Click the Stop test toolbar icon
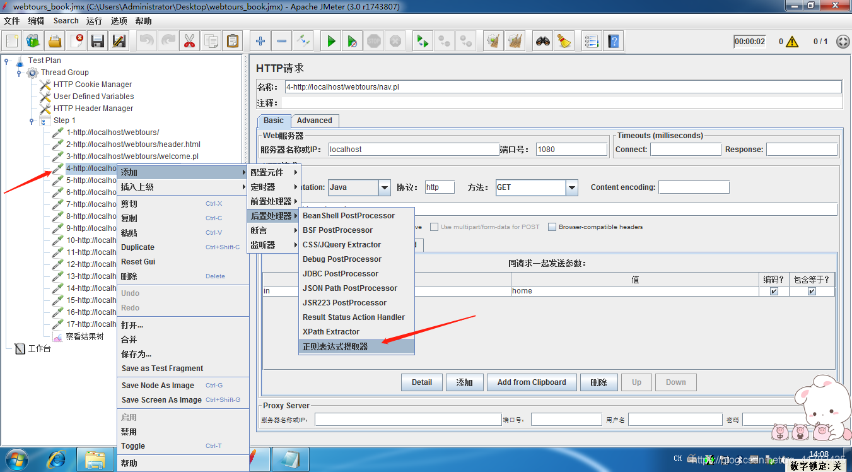The width and height of the screenshot is (852, 472). tap(373, 42)
